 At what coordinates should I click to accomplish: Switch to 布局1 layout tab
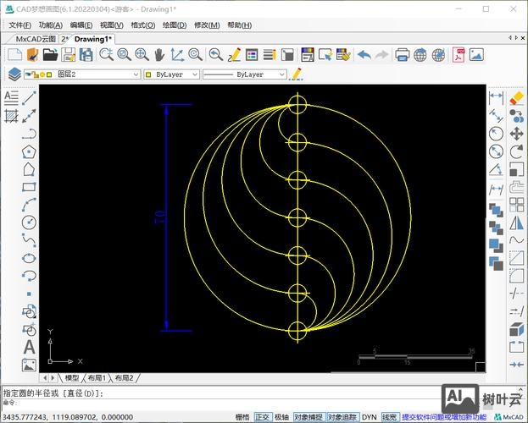(x=98, y=377)
